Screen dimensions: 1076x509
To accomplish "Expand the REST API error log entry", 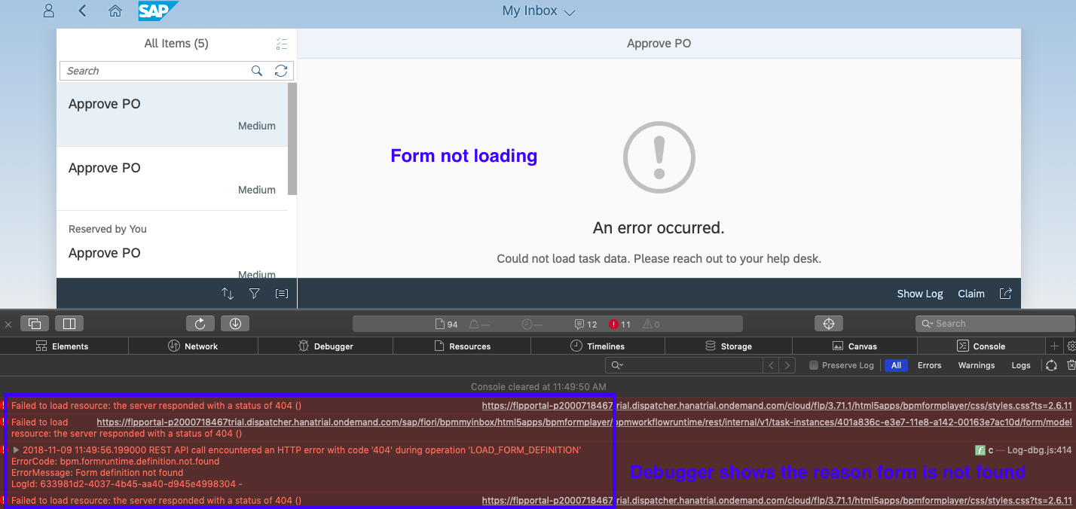I will pos(17,450).
